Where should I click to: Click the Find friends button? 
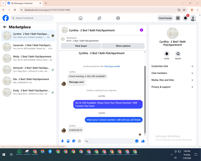165,18
